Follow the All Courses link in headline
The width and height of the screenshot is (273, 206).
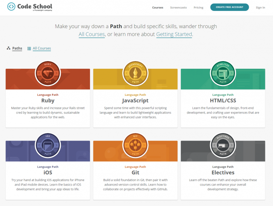[92, 34]
